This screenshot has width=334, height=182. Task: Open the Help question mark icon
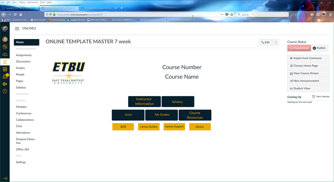coord(5,91)
